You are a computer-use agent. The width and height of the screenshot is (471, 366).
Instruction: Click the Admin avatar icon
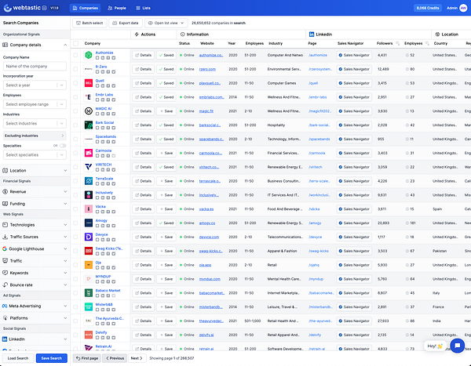point(463,7)
